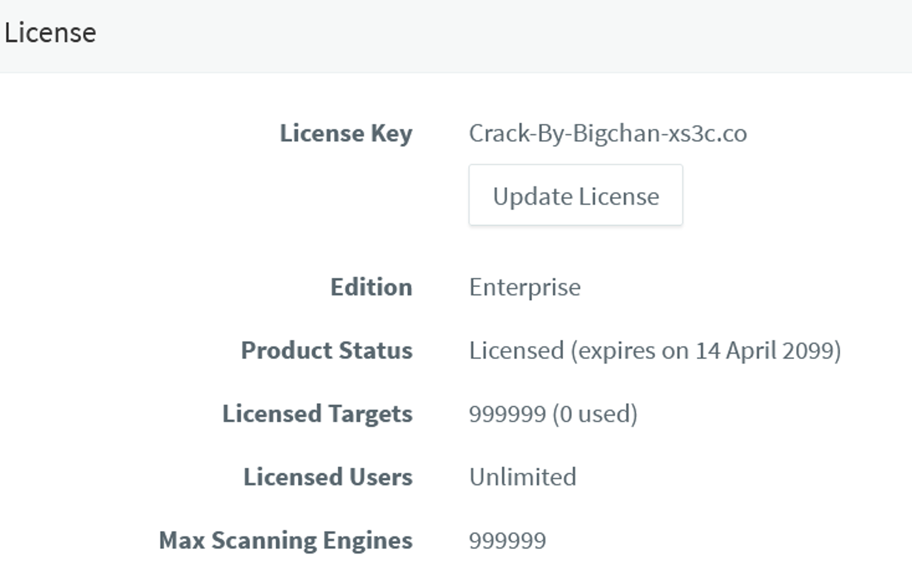912x571 pixels.
Task: Click the Licensed Targets label
Action: [x=317, y=414]
